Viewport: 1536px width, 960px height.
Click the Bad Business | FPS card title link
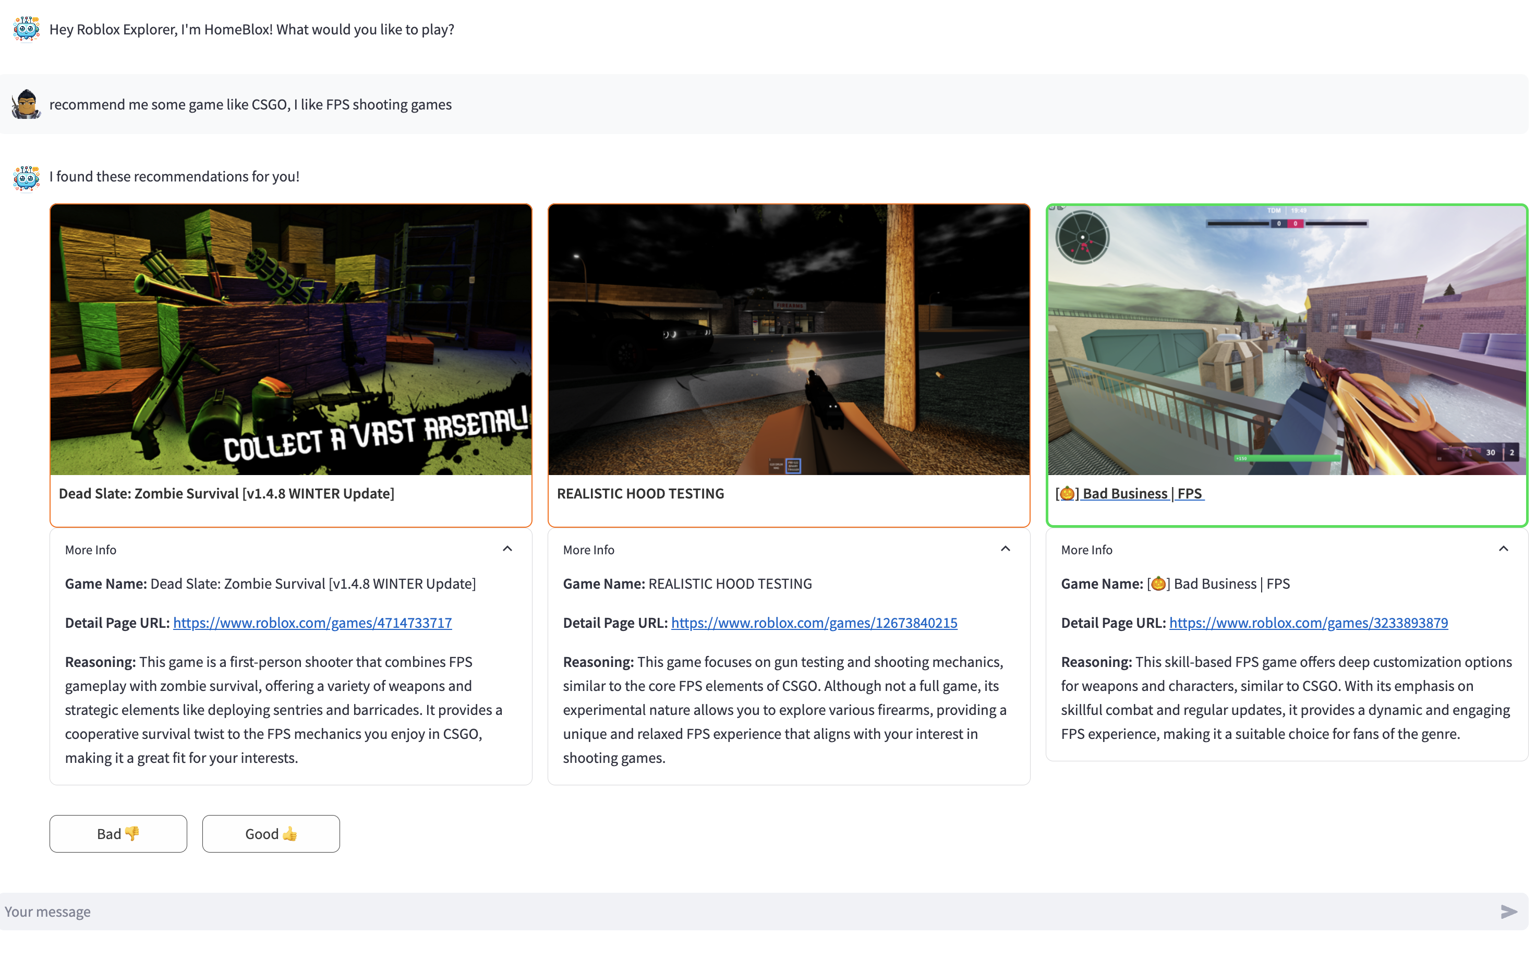[x=1129, y=493]
